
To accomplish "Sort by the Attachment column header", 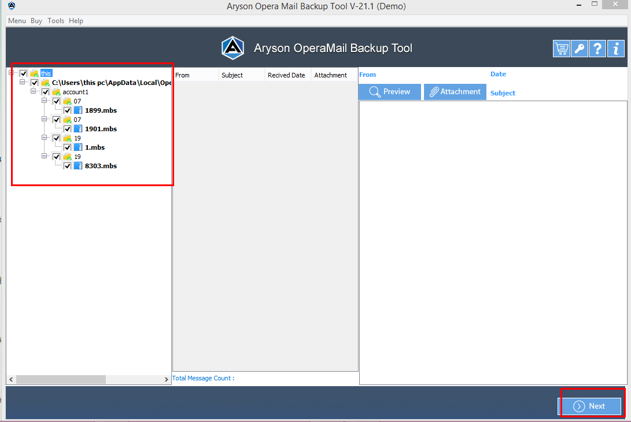I will [x=334, y=75].
